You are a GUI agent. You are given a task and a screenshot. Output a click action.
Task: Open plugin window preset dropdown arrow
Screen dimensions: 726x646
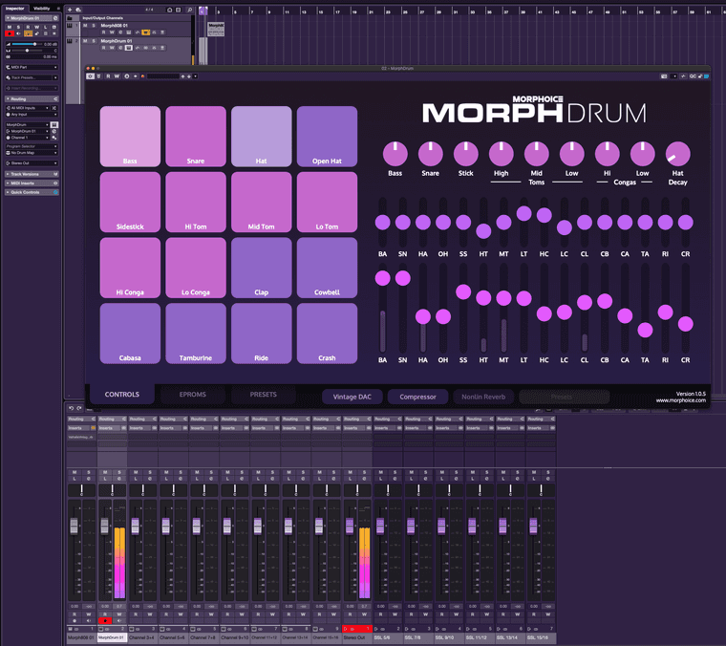tap(196, 76)
